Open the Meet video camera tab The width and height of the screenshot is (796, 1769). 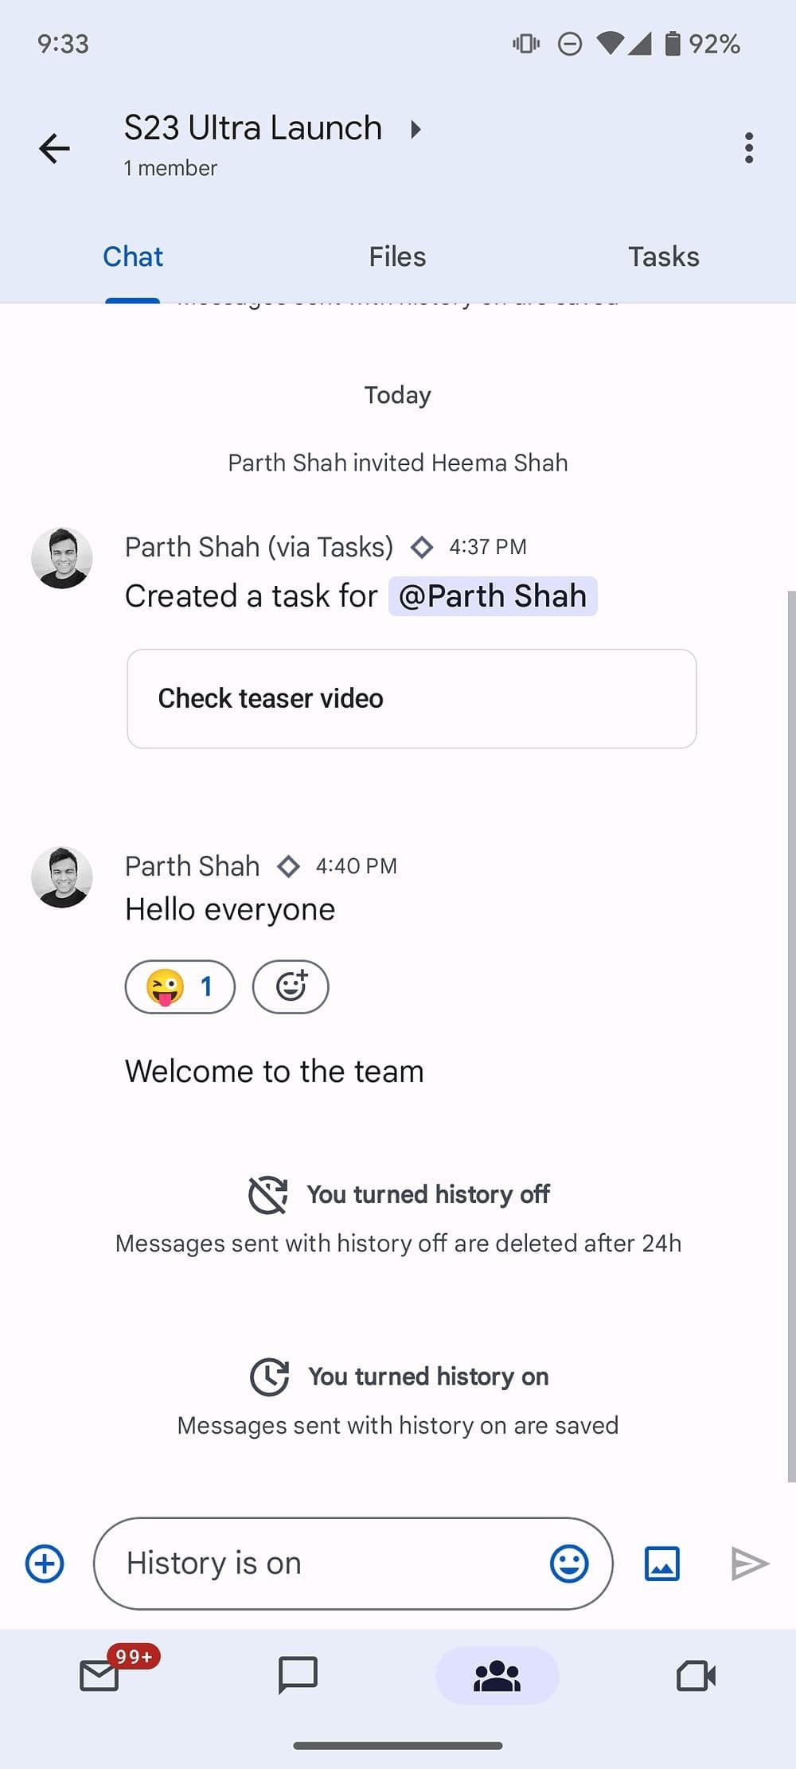pyautogui.click(x=696, y=1675)
